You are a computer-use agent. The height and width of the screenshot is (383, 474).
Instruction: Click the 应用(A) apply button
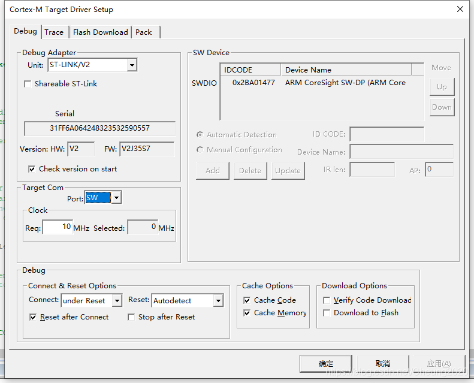pyautogui.click(x=439, y=364)
